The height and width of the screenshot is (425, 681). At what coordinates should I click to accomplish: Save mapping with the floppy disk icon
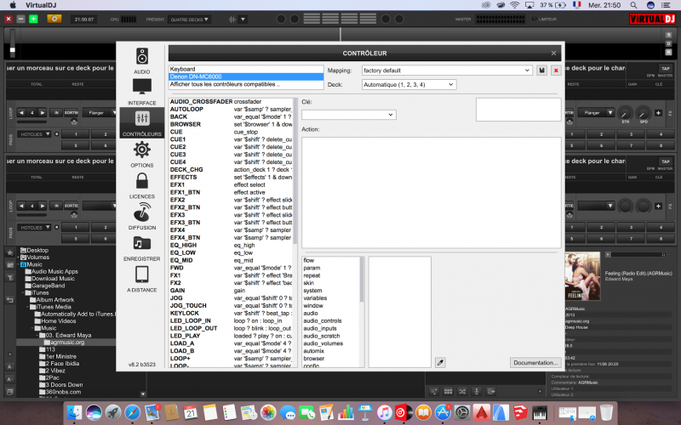click(541, 71)
